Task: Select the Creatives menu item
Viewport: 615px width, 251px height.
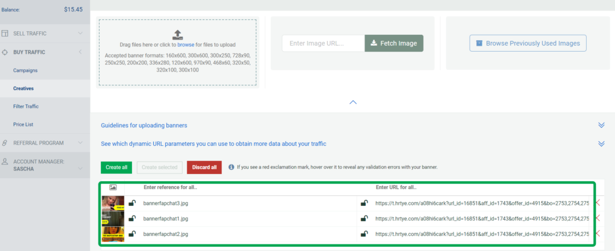Action: coord(23,88)
